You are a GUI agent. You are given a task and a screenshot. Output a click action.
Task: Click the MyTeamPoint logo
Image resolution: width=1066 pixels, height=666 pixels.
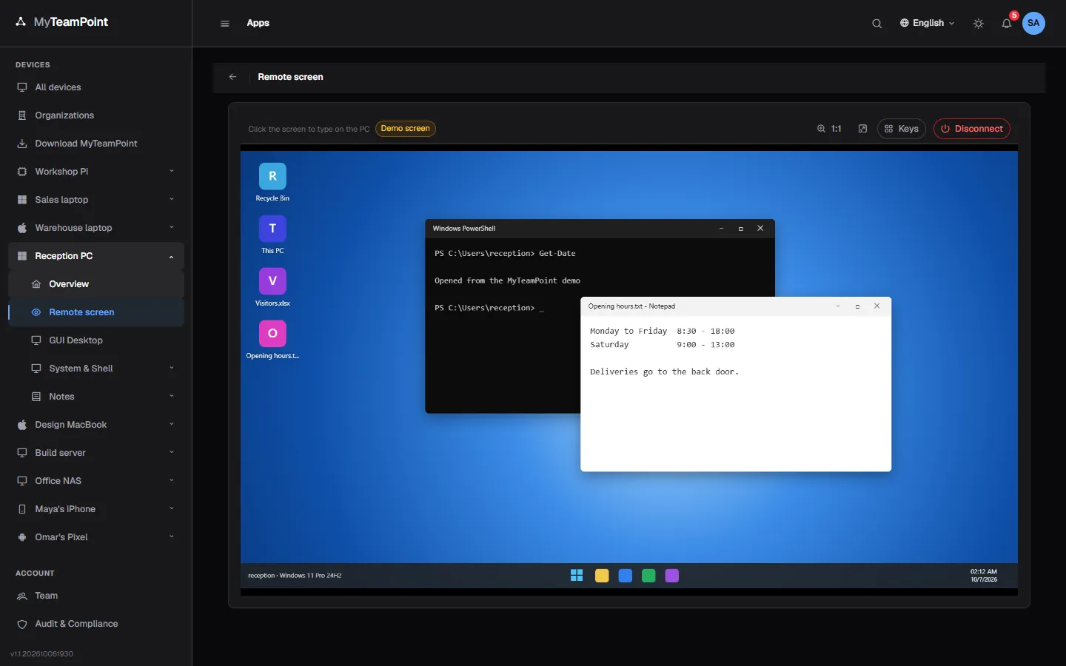click(62, 22)
